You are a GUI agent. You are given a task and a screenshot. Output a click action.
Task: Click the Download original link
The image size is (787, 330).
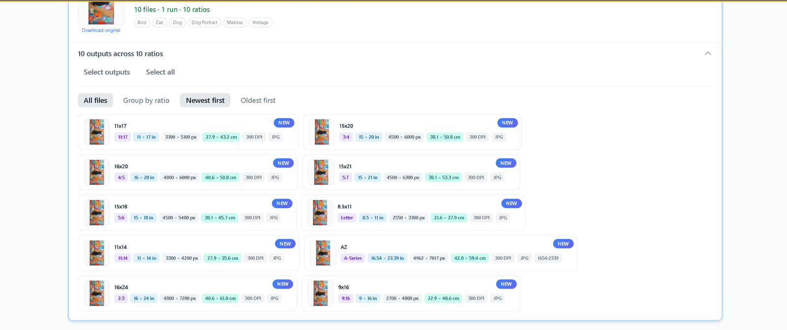[101, 30]
